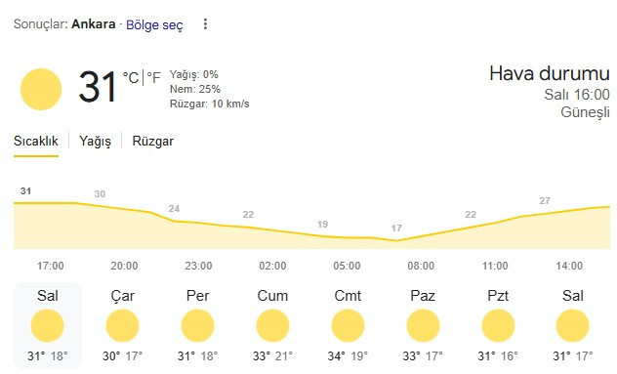This screenshot has width=617, height=374.
Task: Select Per sunny forecast icon
Action: click(x=197, y=325)
